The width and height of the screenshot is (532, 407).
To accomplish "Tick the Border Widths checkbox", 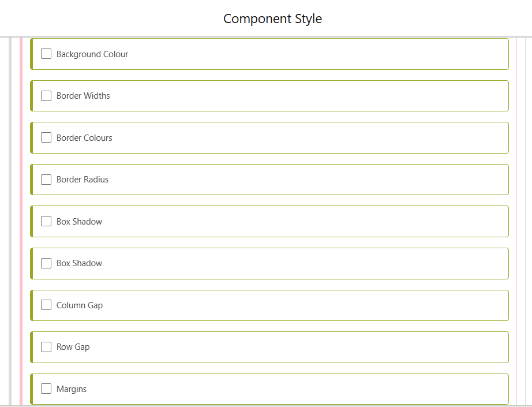I will tap(46, 96).
